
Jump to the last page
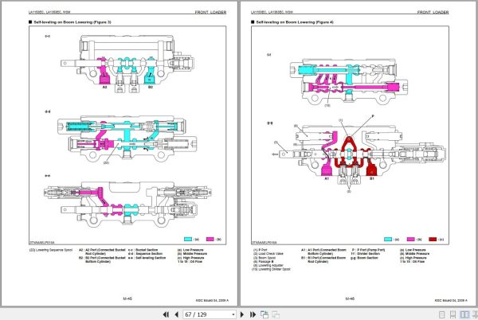pos(253,314)
